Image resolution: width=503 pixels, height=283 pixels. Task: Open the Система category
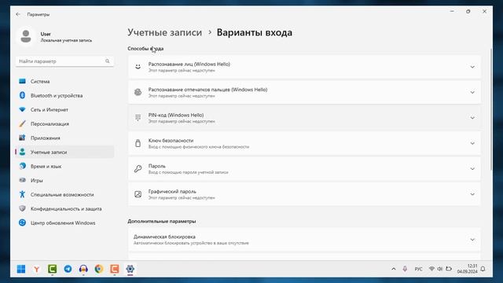[64, 82]
